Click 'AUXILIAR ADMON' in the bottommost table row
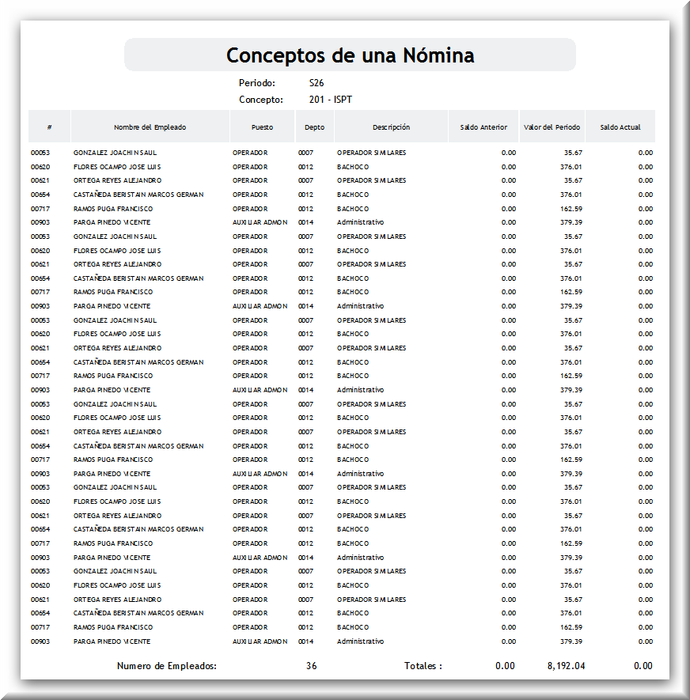The width and height of the screenshot is (690, 700). pos(260,641)
